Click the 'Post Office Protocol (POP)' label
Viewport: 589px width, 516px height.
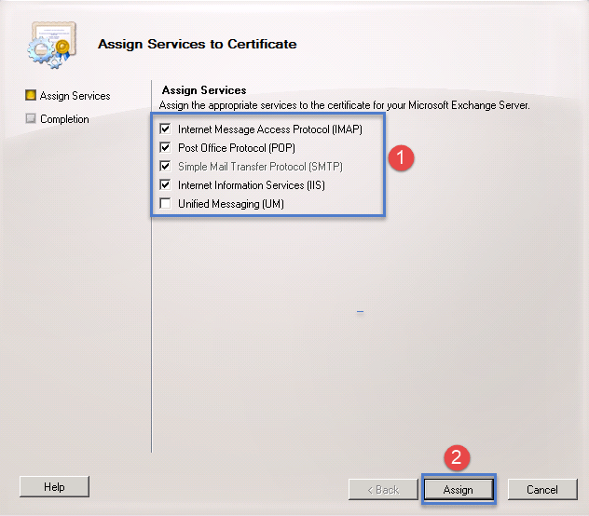pos(237,148)
